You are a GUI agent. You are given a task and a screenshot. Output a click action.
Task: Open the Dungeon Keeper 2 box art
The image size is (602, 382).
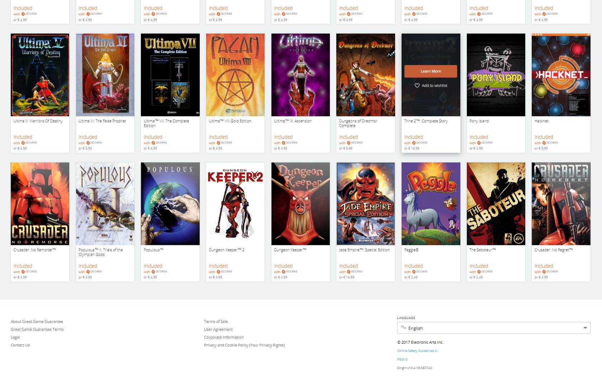tap(235, 204)
